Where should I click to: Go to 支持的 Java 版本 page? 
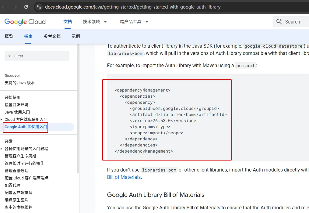(20, 83)
